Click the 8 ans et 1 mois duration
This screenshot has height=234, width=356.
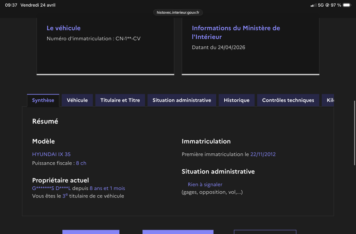click(107, 188)
